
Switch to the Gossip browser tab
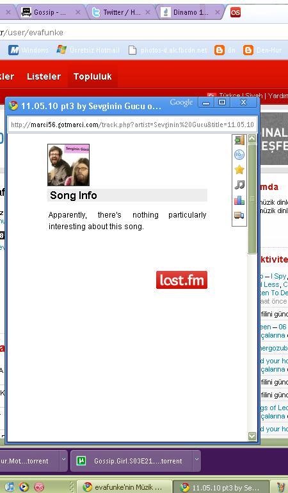49,12
